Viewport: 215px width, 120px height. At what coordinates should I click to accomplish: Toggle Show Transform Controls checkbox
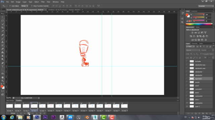click(x=32, y=6)
